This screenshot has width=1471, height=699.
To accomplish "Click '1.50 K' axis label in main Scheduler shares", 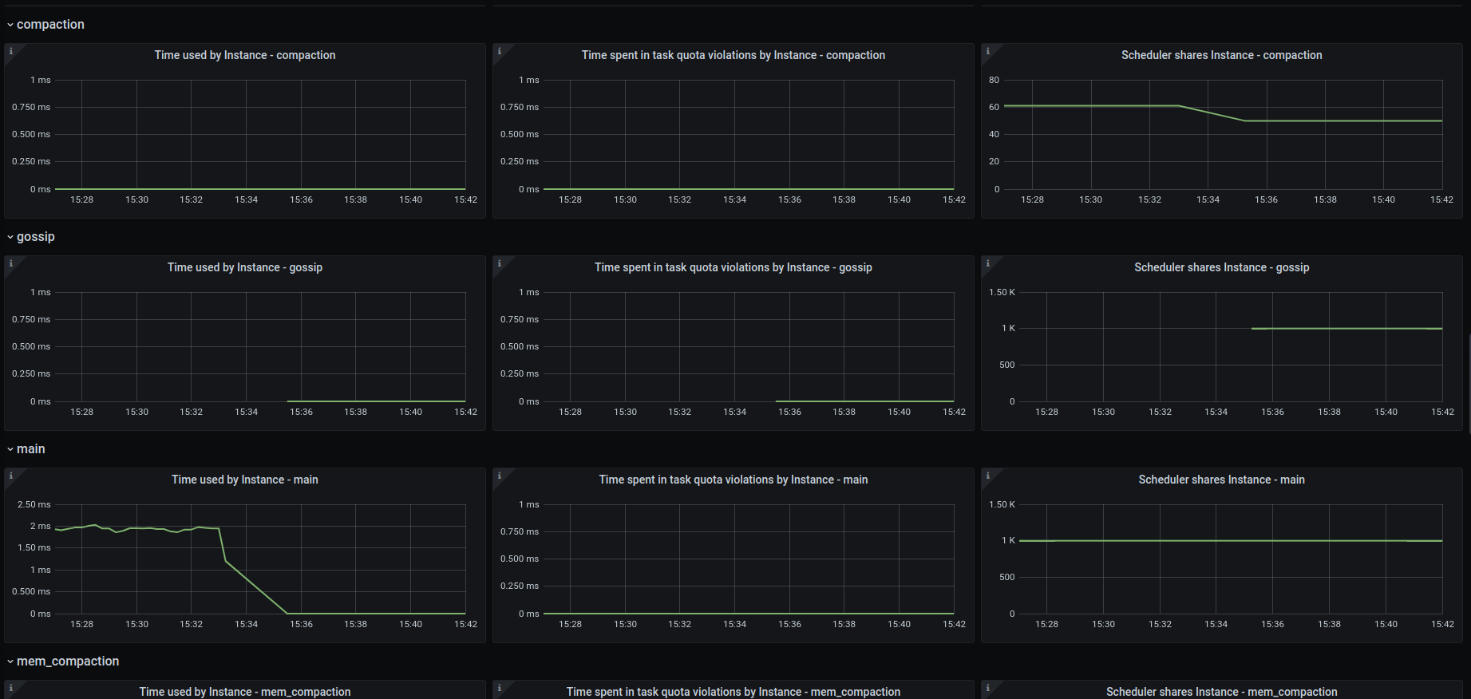I will point(1002,504).
